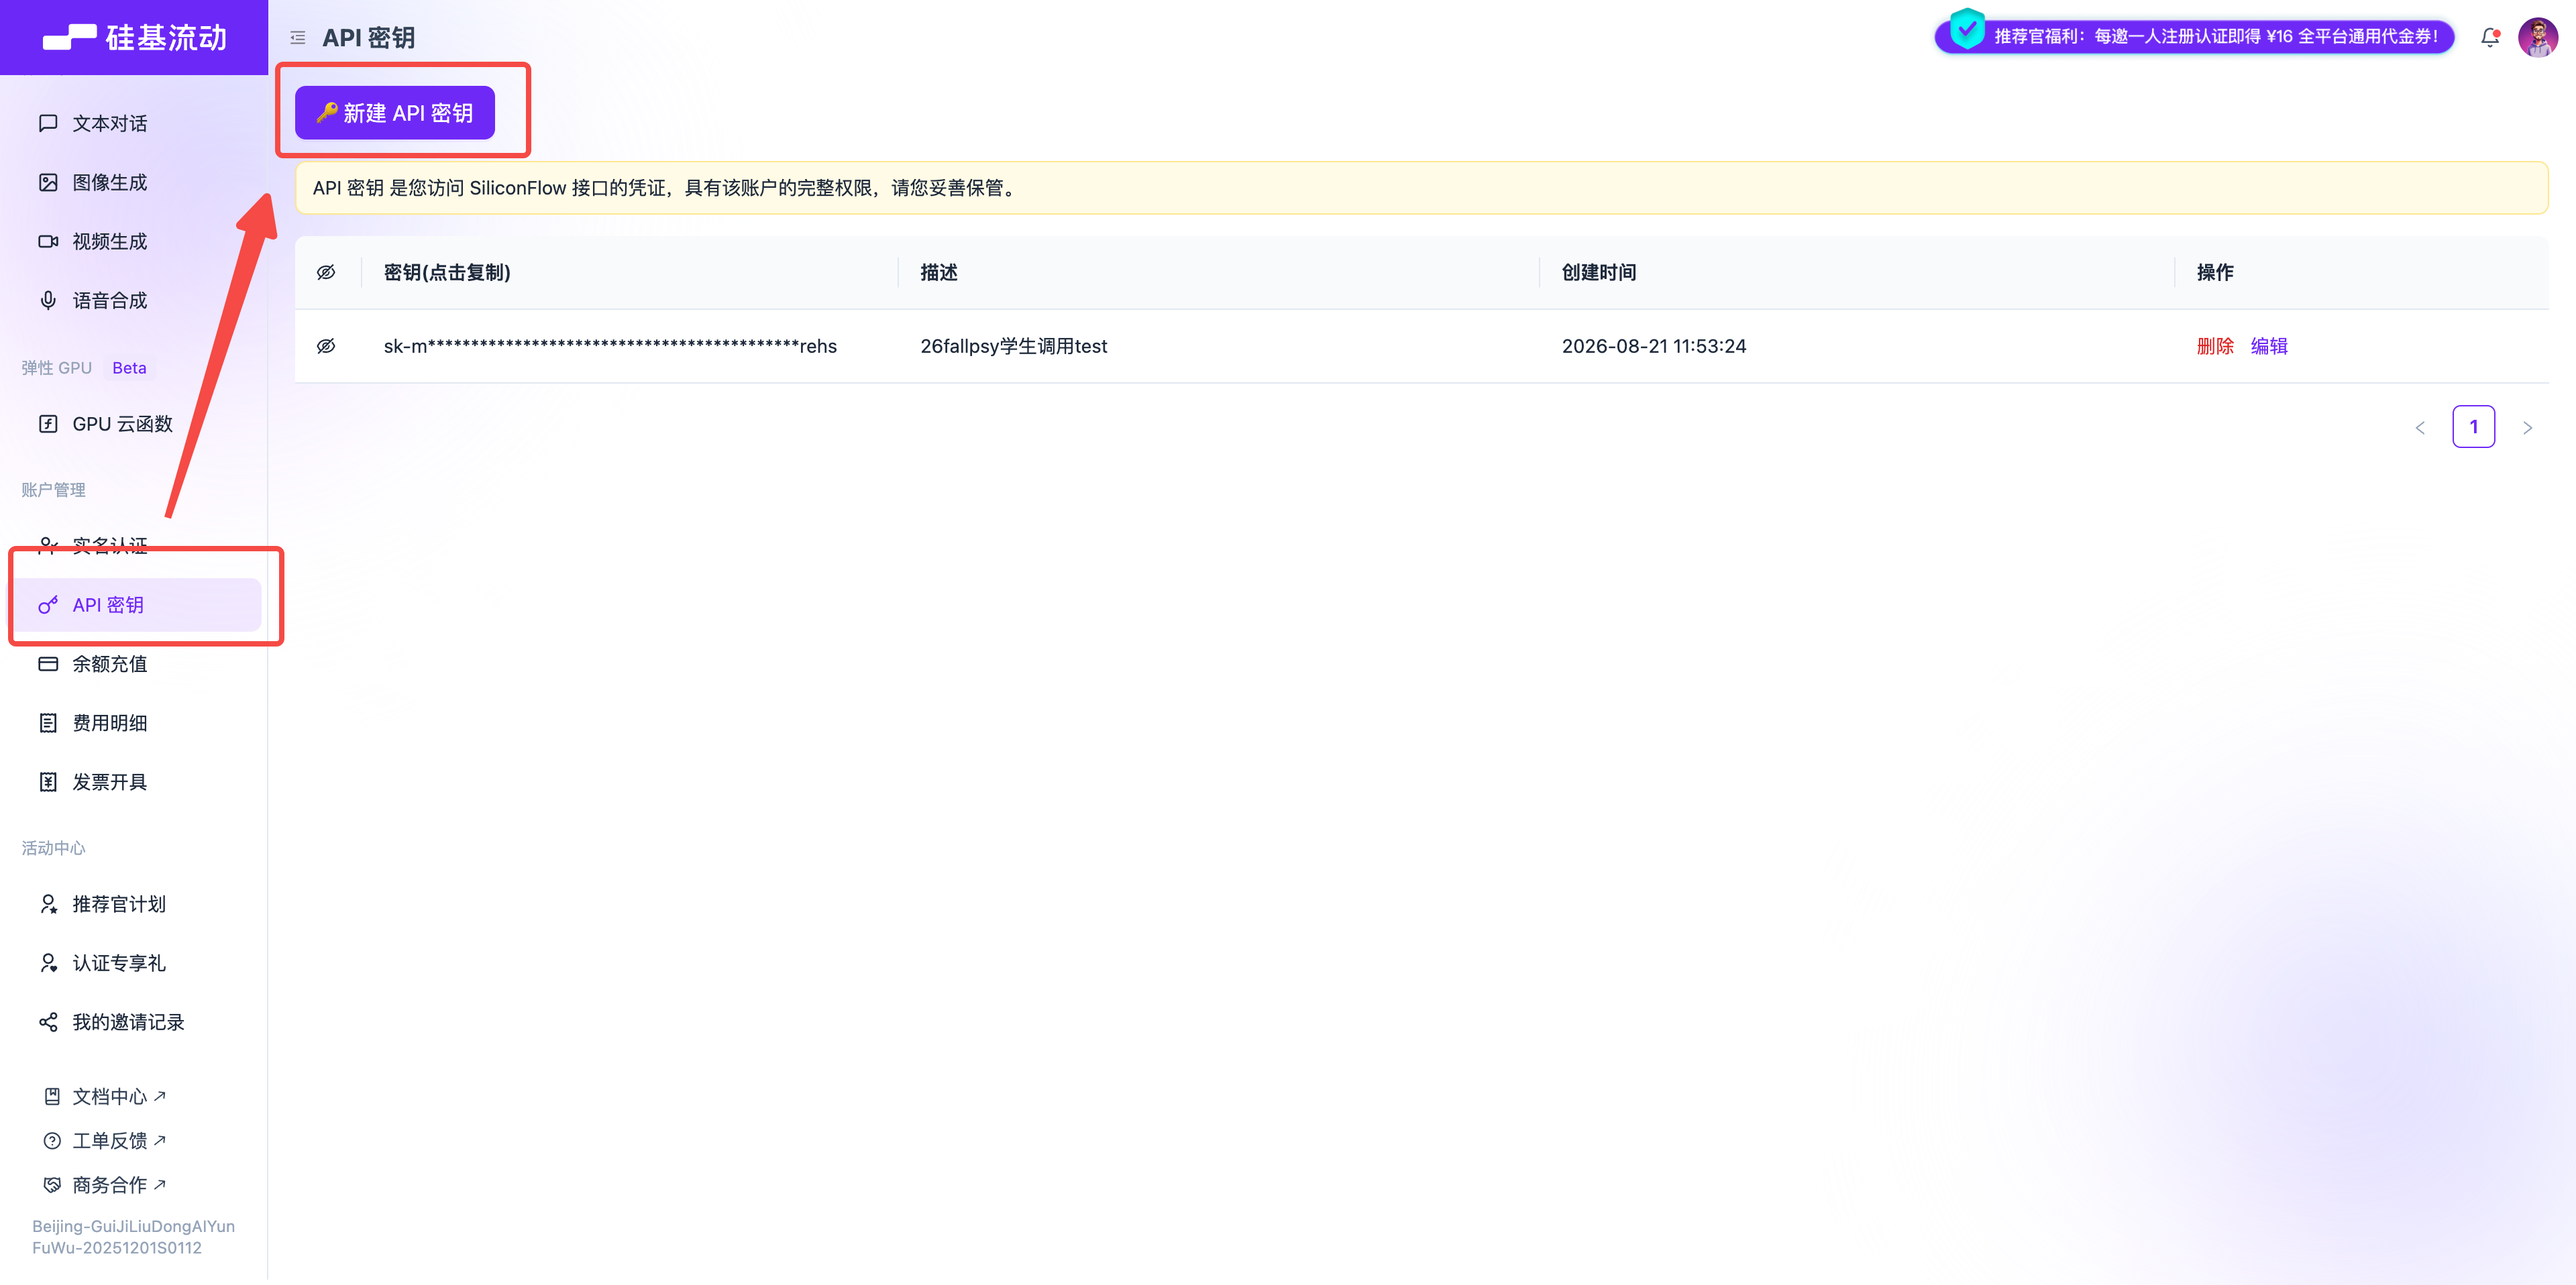Click the card icon for 余额充值

[x=48, y=664]
